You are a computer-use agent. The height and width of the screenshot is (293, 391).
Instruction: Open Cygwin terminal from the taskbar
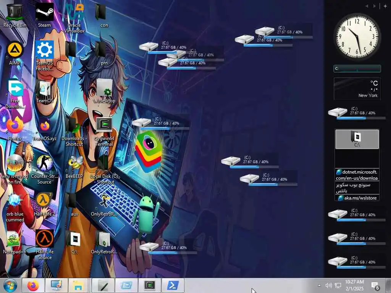tap(150, 285)
